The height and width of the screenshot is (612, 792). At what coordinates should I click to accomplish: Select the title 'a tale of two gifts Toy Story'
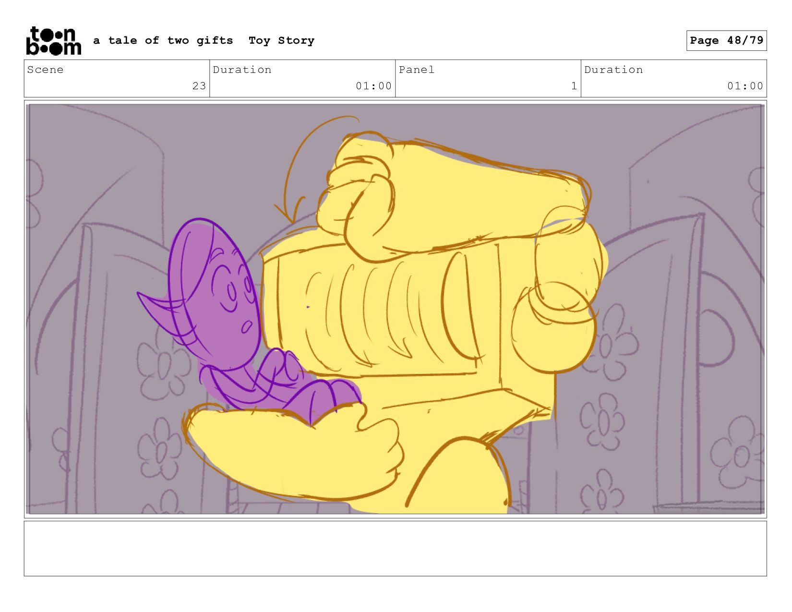tap(204, 41)
